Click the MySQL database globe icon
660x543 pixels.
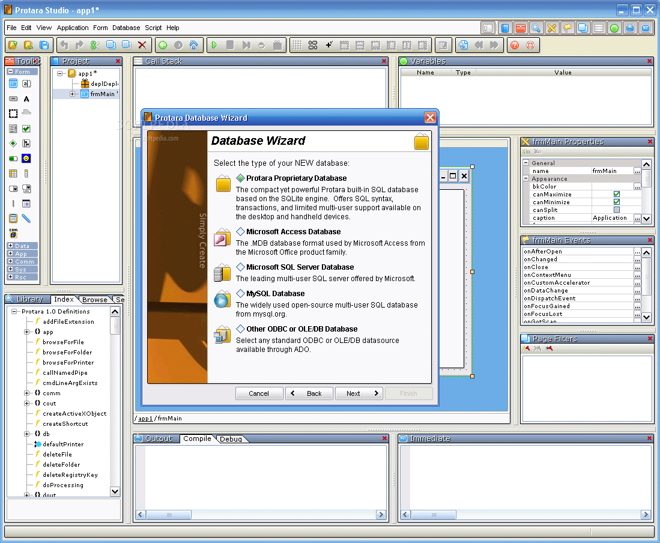click(222, 299)
